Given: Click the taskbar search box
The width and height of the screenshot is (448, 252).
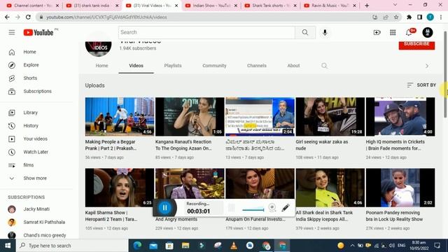Looking at the screenshot, I should (72, 246).
